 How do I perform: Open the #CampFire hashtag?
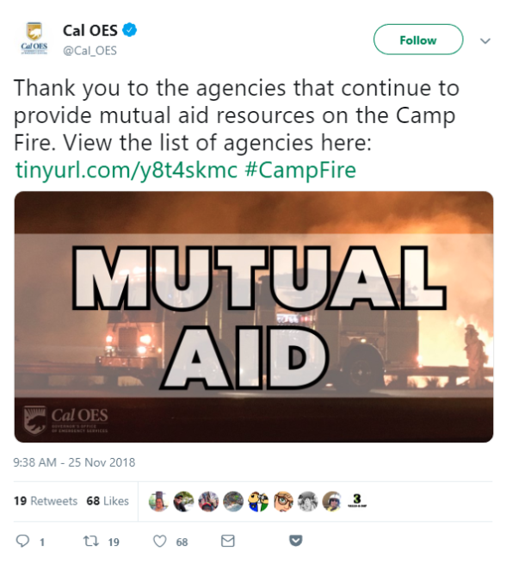300,170
